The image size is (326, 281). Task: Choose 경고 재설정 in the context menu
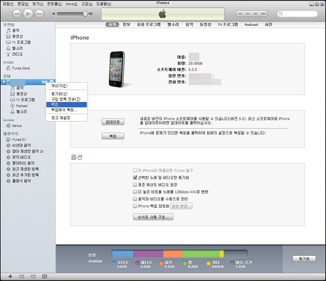[67, 118]
